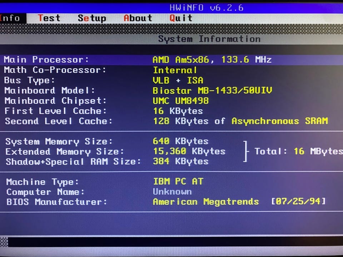Click the 15,360 KBytes value
This screenshot has height=257, width=343.
[x=189, y=151]
